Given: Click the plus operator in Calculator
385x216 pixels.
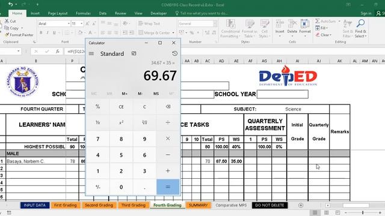Looking at the screenshot, I should tap(168, 170).
